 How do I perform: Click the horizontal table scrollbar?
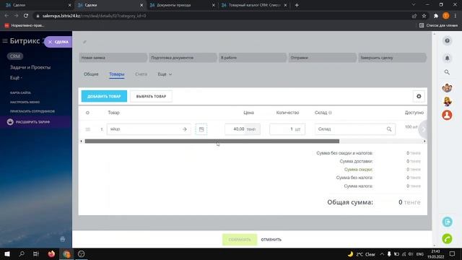point(212,142)
